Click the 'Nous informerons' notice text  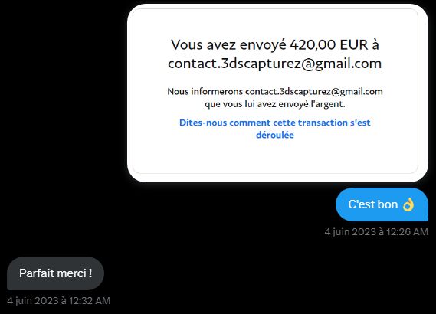tap(205, 91)
